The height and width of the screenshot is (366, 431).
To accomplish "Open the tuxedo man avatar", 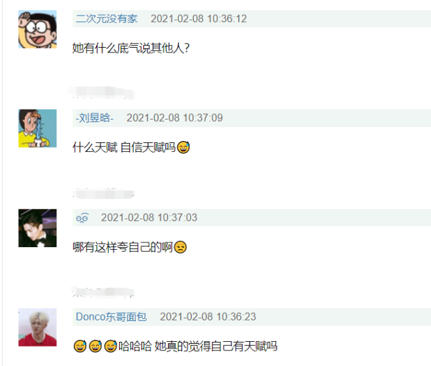I will pyautogui.click(x=38, y=228).
